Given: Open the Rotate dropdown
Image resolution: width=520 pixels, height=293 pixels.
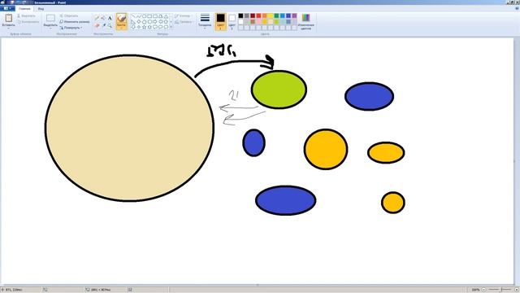Looking at the screenshot, I should coord(71,28).
